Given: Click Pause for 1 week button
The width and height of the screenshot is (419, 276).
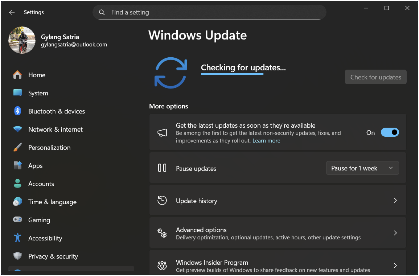Looking at the screenshot, I should click(354, 168).
